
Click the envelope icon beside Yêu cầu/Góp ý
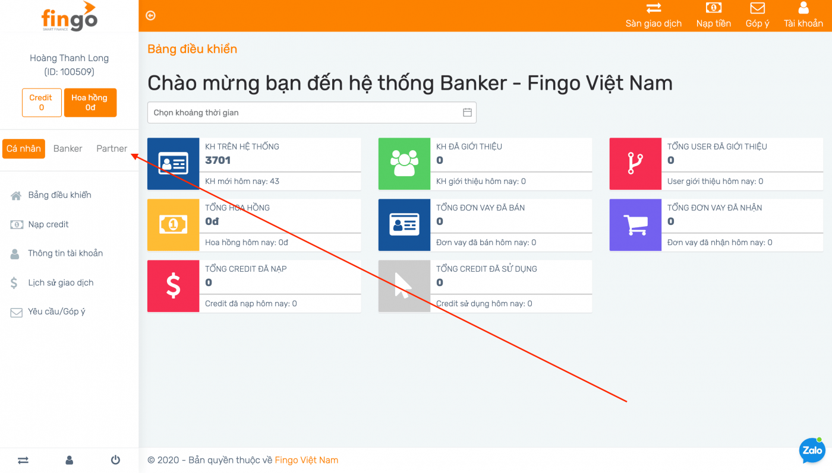click(x=16, y=312)
